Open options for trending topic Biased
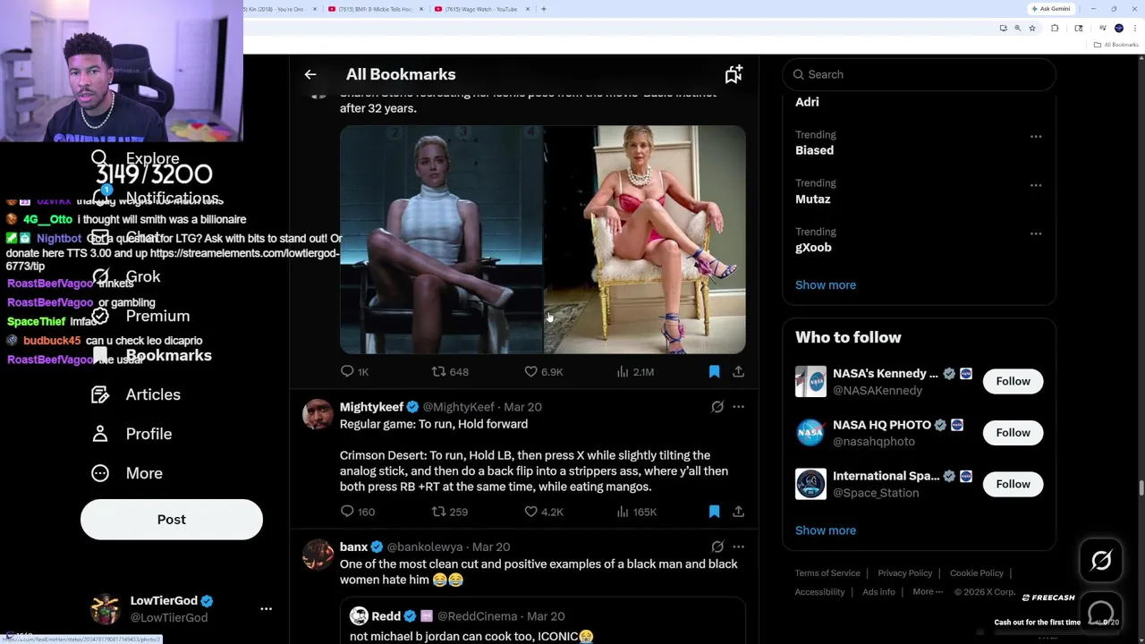Screen dimensions: 1145x644 click(x=1036, y=137)
